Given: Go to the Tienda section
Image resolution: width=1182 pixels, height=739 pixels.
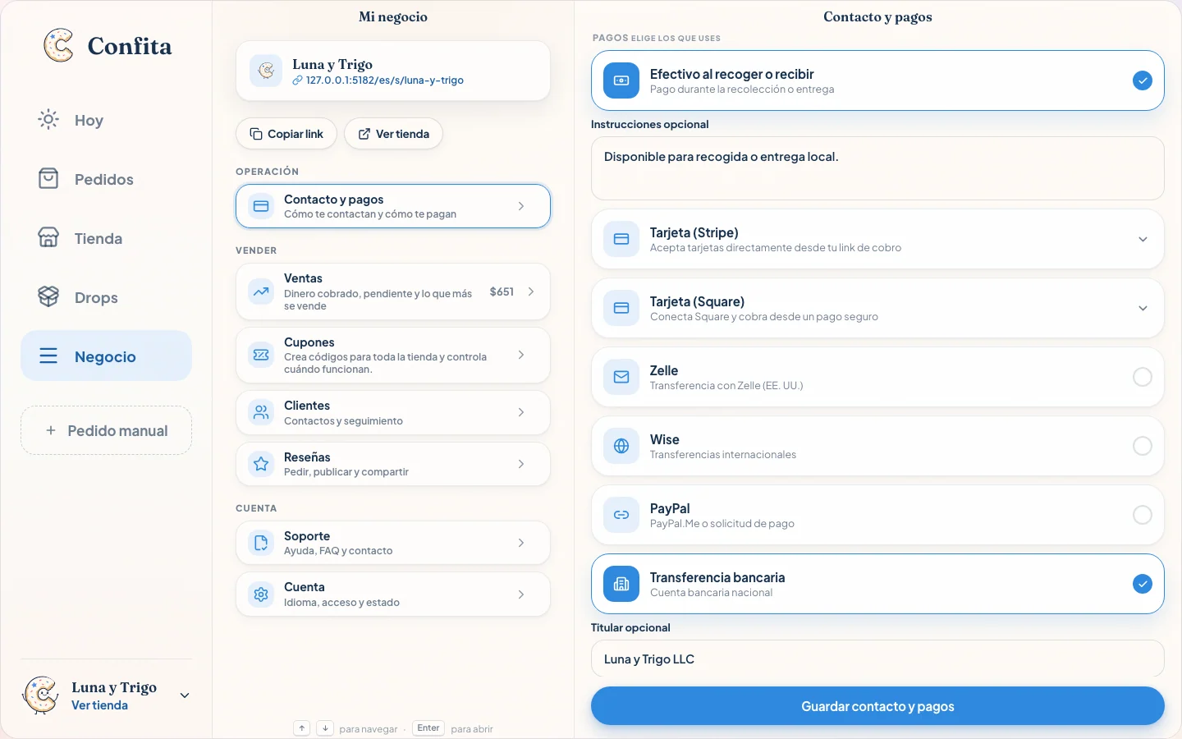Looking at the screenshot, I should pos(106,238).
